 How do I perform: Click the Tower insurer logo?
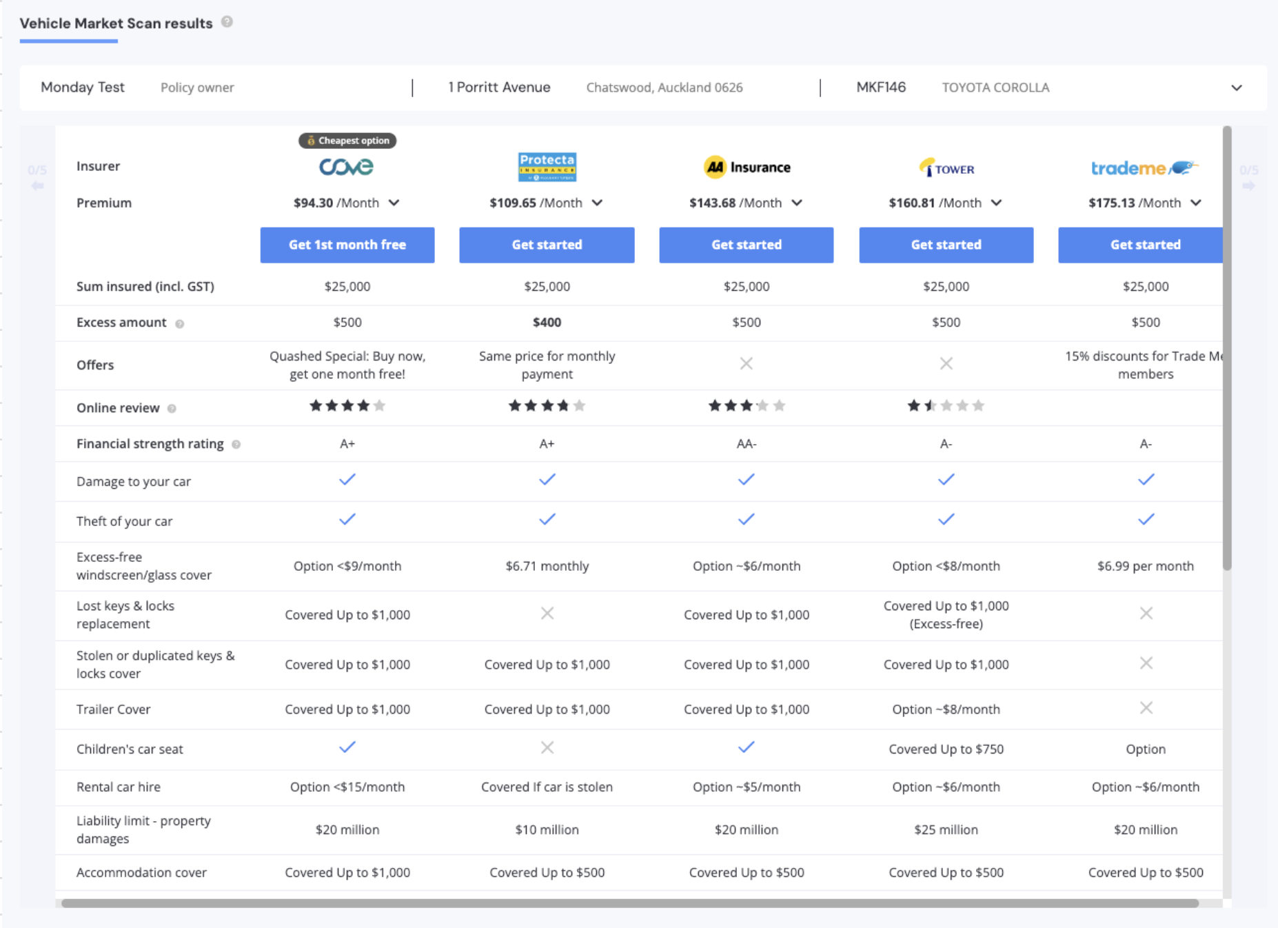click(946, 168)
